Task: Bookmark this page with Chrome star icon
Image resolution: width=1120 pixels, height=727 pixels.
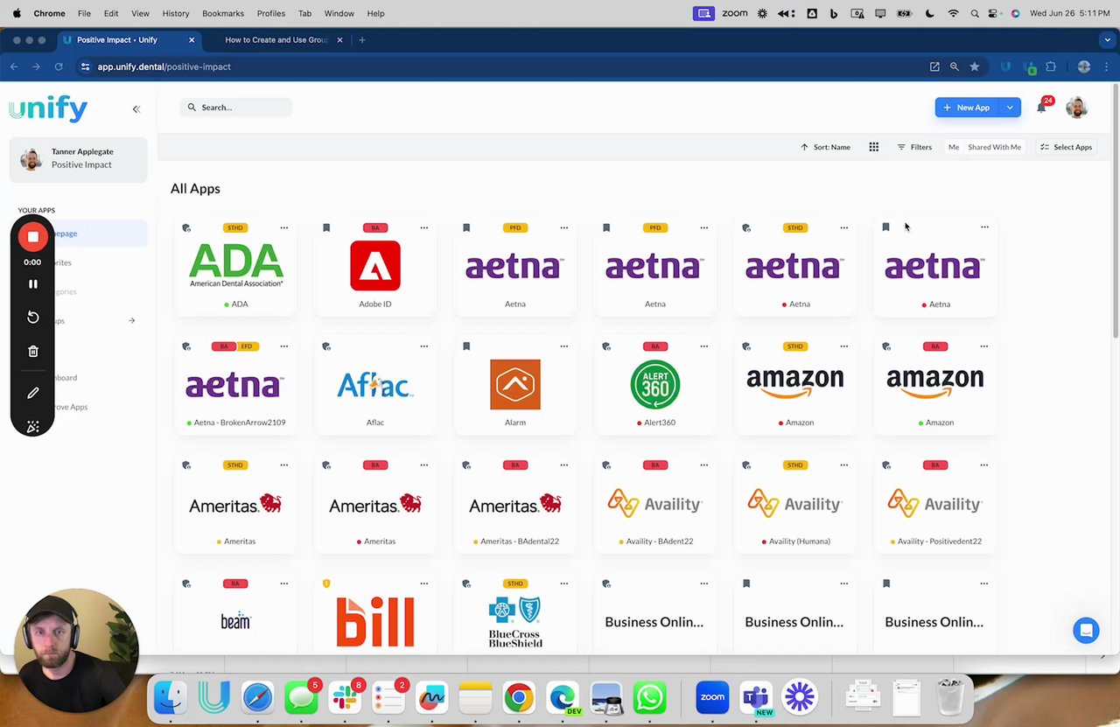Action: pyautogui.click(x=974, y=66)
